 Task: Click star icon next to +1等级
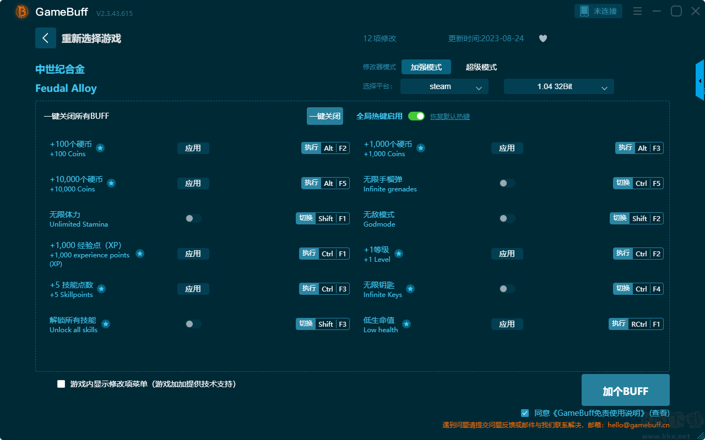tap(399, 254)
